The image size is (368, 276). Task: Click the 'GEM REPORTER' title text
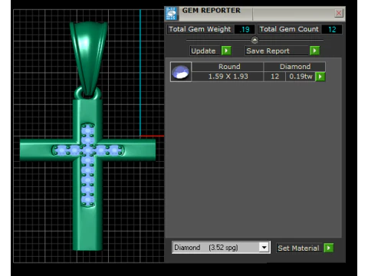click(x=211, y=11)
